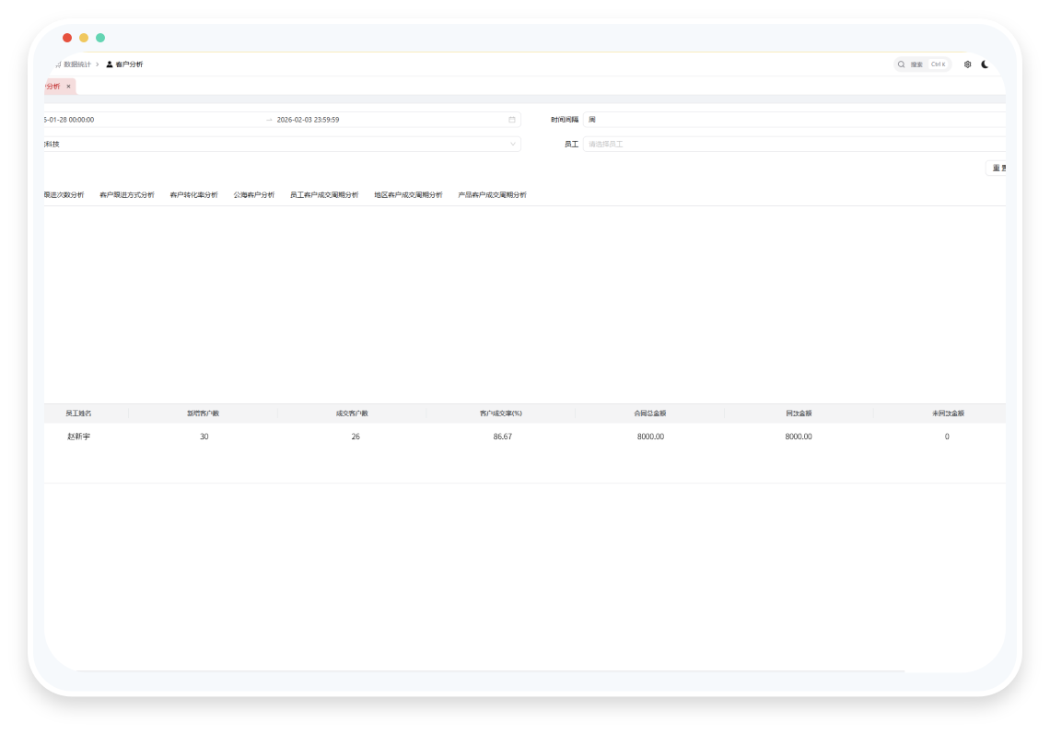Viewport: 1050px width, 734px height.
Task: Expand the 科技 company dropdown arrow
Action: (513, 144)
